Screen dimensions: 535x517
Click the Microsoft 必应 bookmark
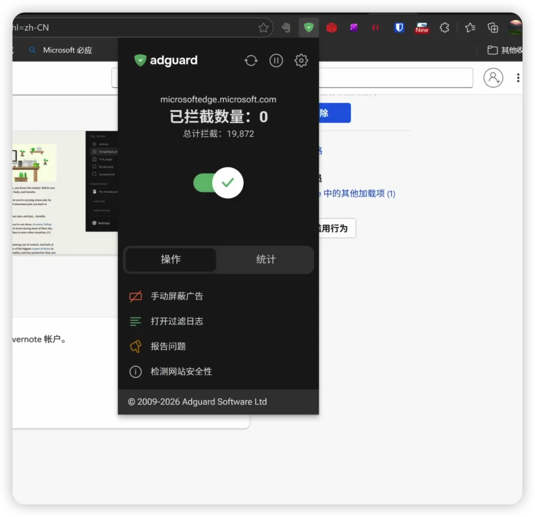(61, 50)
